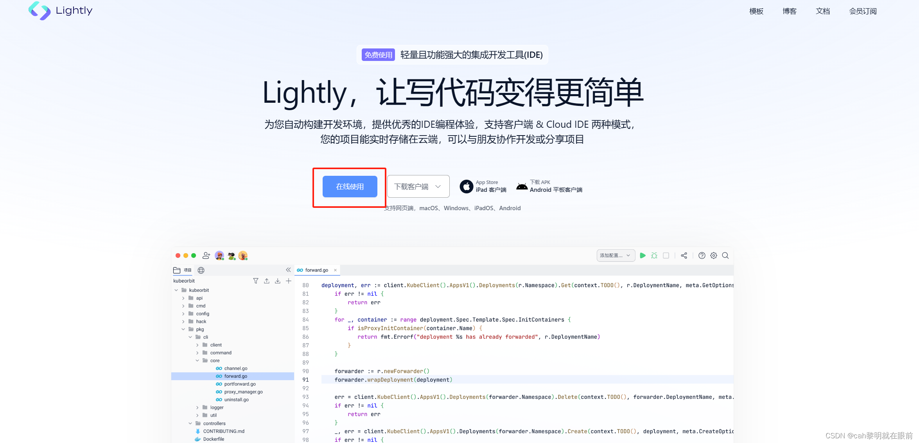
Task: Click the filter icon in project panel
Action: point(255,281)
